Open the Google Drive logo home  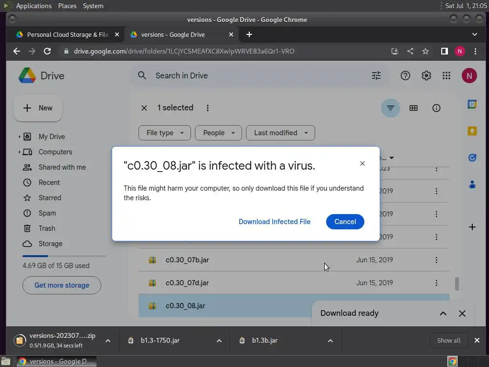[42, 76]
